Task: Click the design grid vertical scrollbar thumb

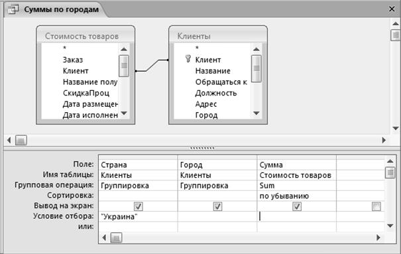Action: pyautogui.click(x=390, y=172)
